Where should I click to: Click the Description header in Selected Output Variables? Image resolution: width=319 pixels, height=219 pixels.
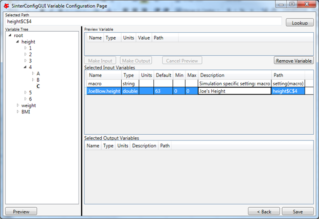click(x=144, y=145)
